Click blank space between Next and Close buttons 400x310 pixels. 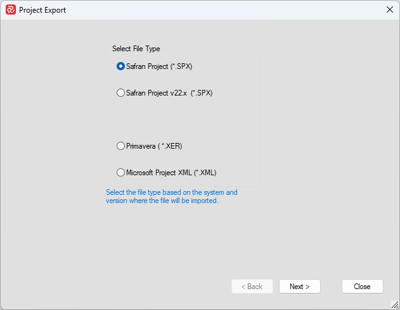(x=331, y=287)
